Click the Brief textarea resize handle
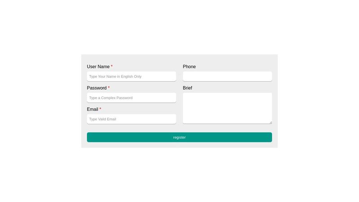Viewport: 359px width, 202px height. [270, 122]
